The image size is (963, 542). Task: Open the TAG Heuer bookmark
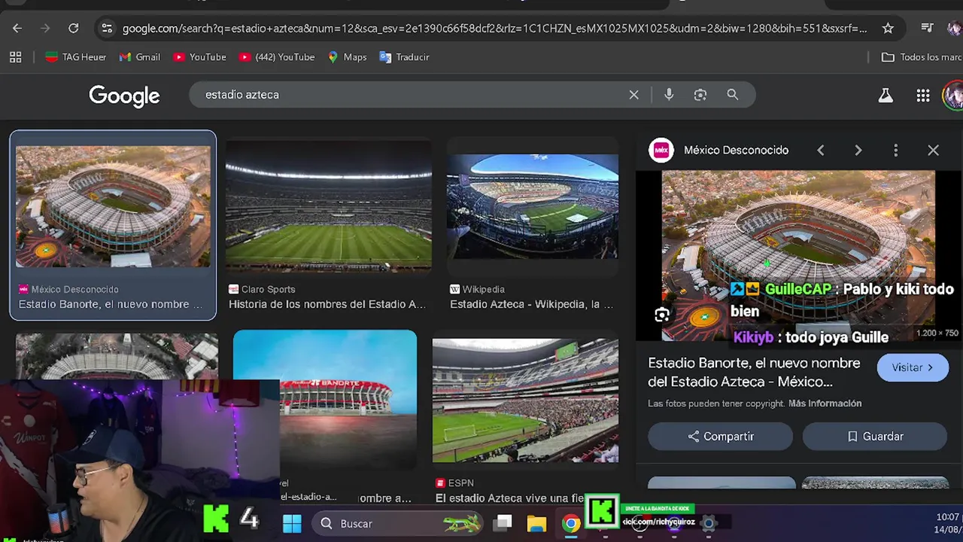click(x=75, y=57)
